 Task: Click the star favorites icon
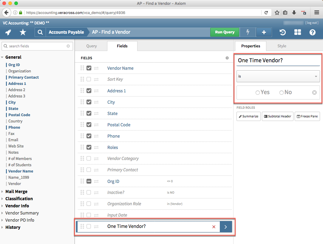[23, 32]
